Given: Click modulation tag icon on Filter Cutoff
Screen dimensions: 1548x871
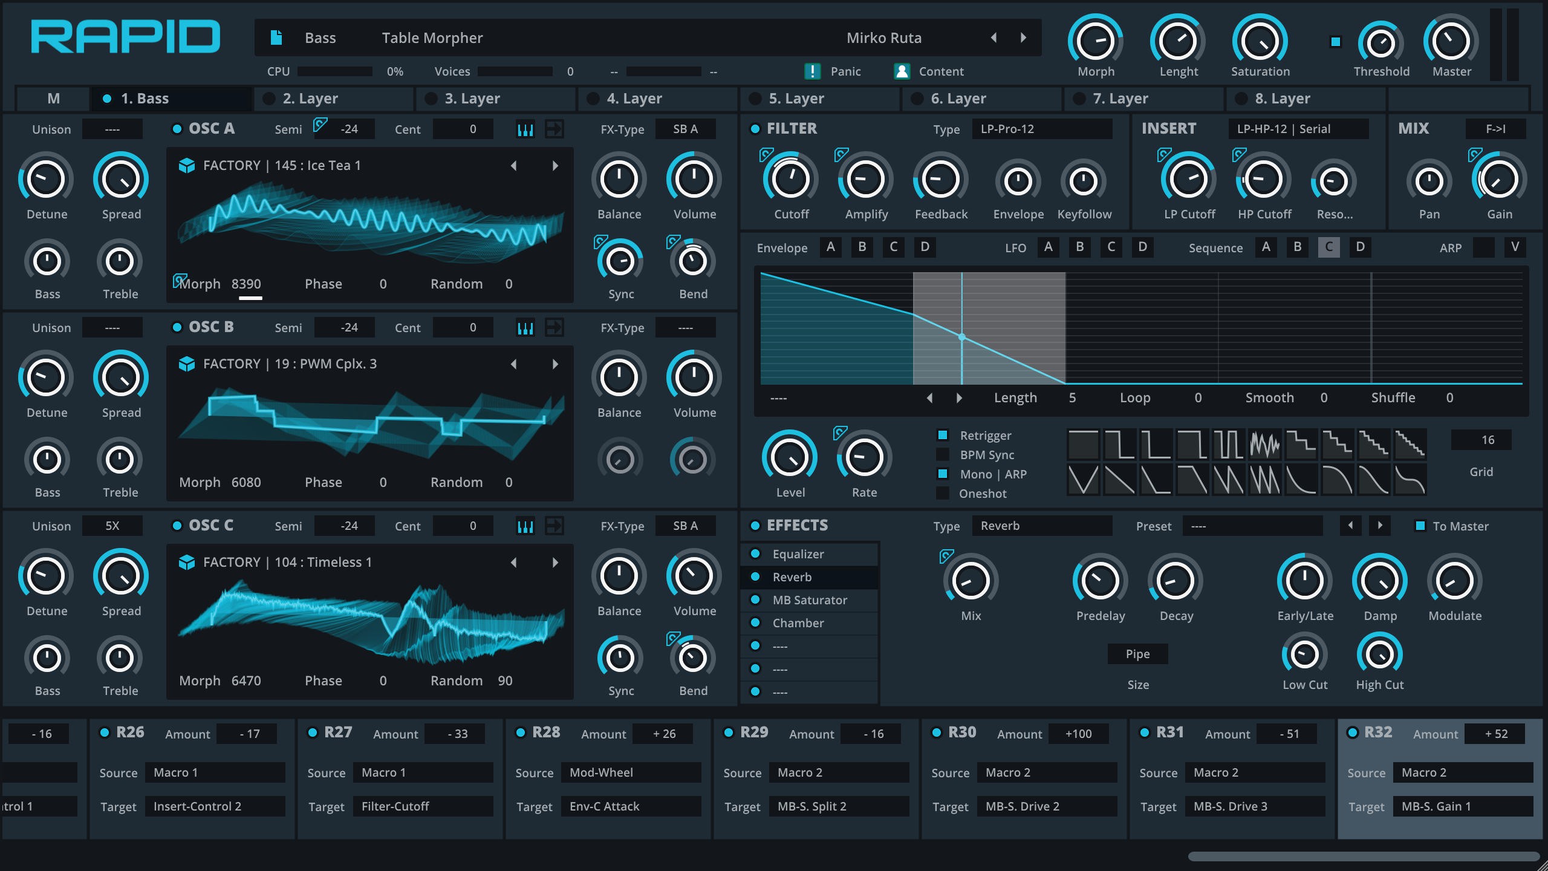Looking at the screenshot, I should click(766, 155).
